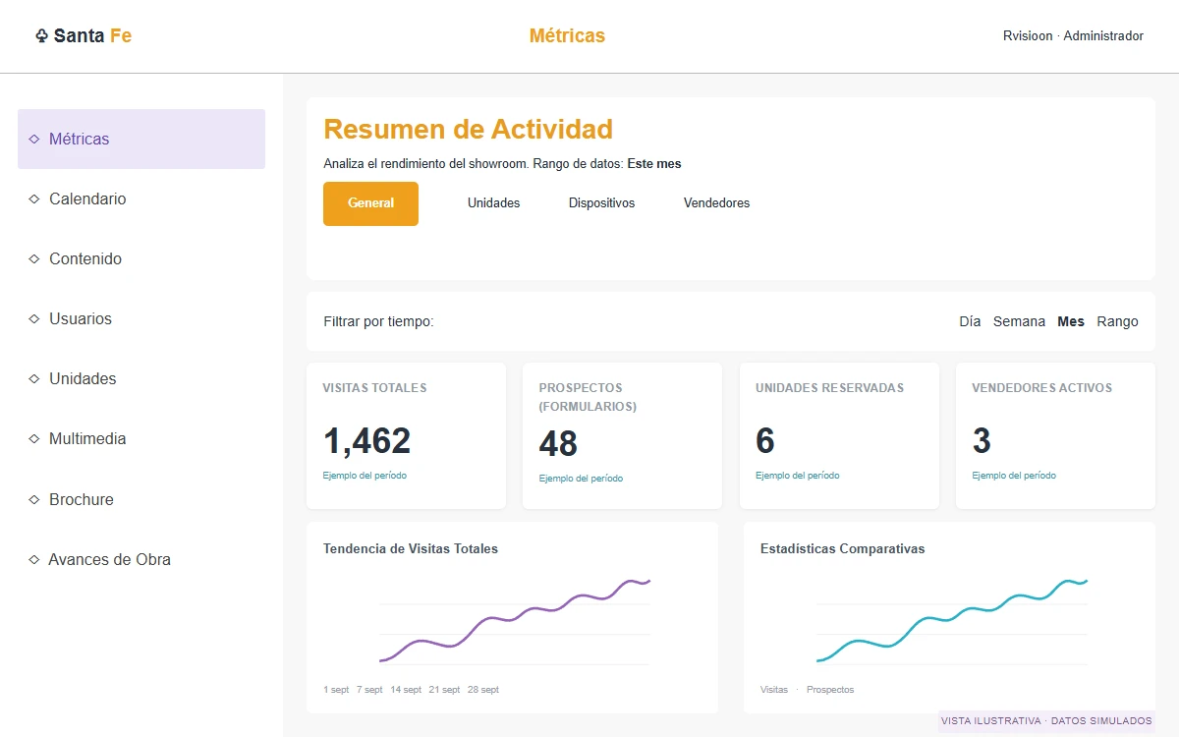Switch to the Vendedores tab
This screenshot has width=1179, height=737.
(716, 203)
